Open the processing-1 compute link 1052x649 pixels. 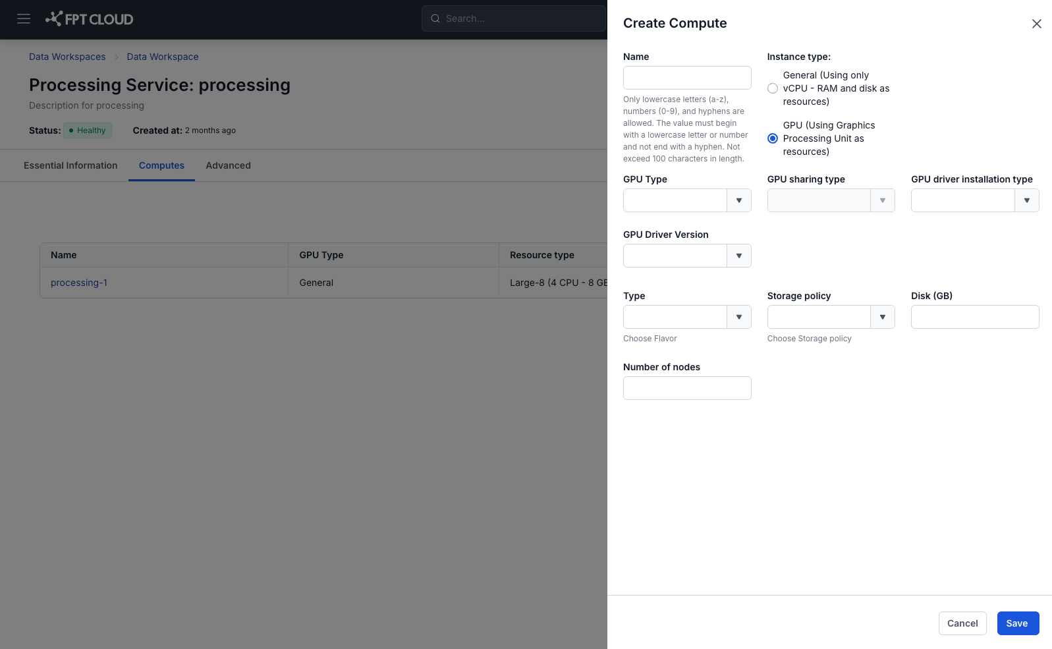coord(79,283)
